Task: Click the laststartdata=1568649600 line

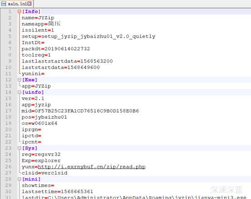Action: [61, 67]
